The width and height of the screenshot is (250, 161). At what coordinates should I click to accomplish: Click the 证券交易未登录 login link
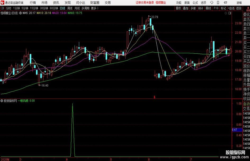click(x=145, y=3)
